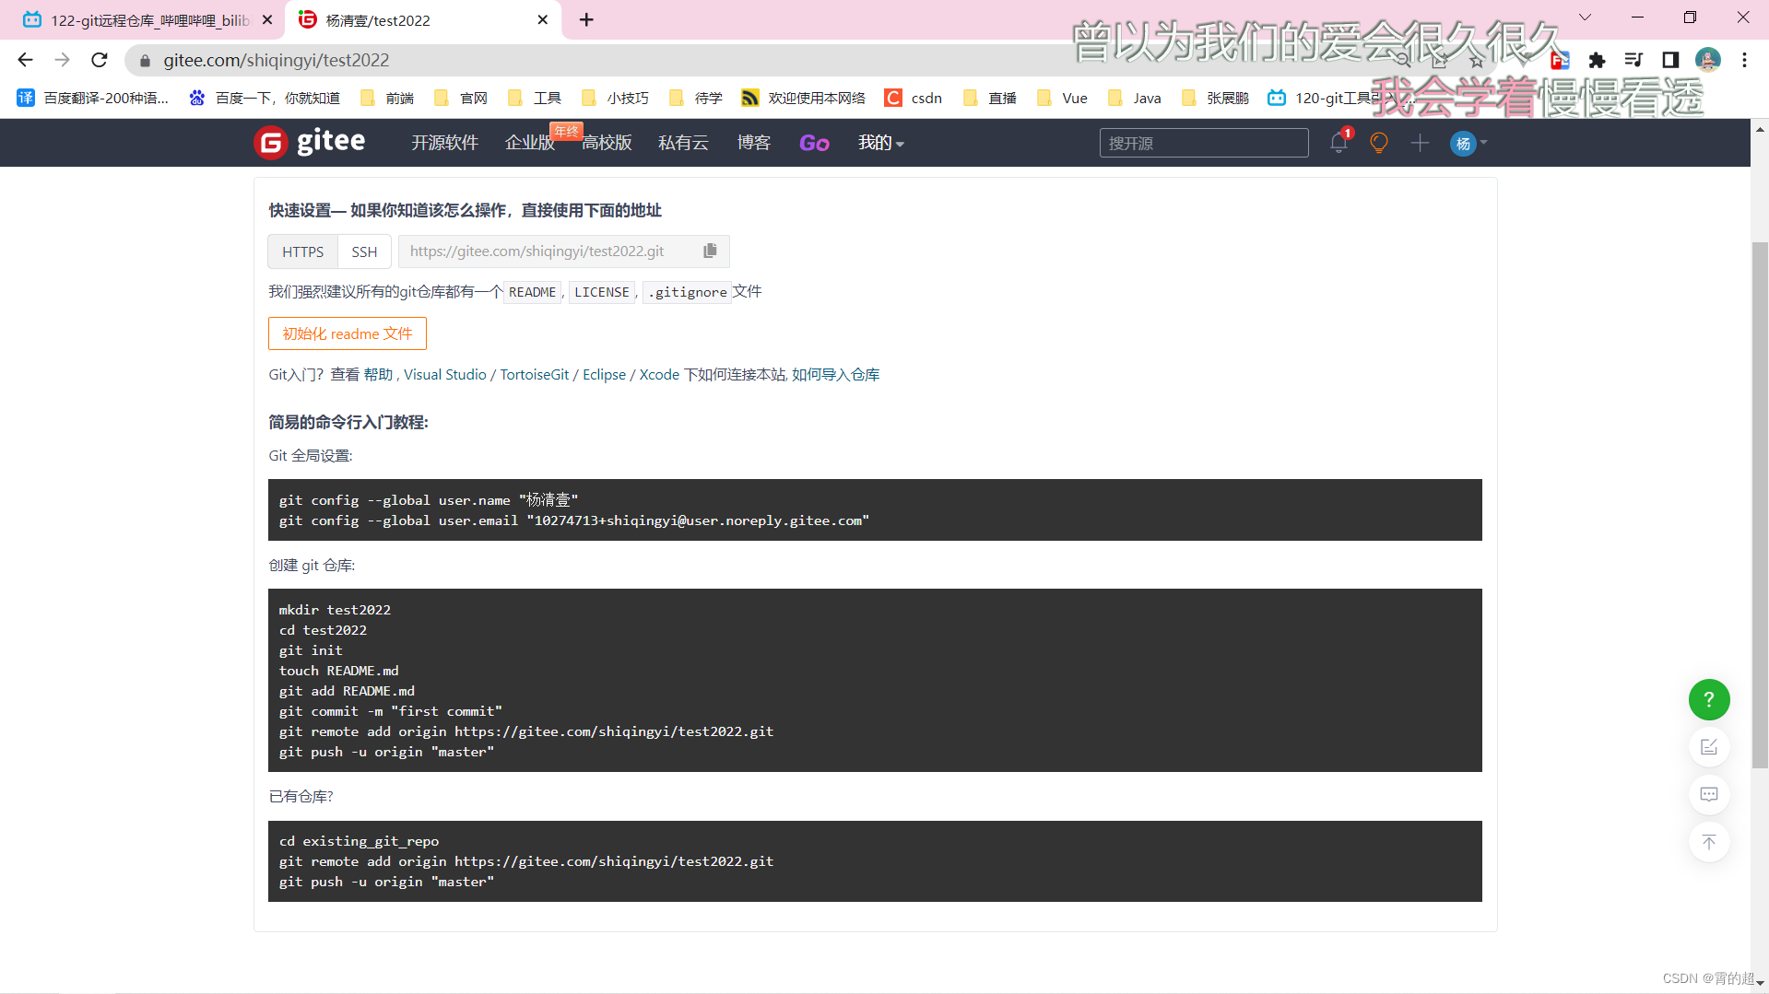The height and width of the screenshot is (994, 1769).
Task: Open 博客 in the navbar
Action: 754,143
